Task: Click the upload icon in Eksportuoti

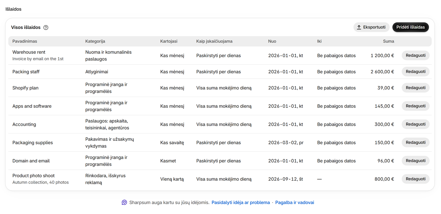Action: pos(359,27)
